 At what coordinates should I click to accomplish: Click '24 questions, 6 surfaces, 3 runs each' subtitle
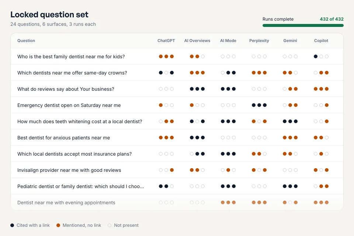click(x=53, y=24)
